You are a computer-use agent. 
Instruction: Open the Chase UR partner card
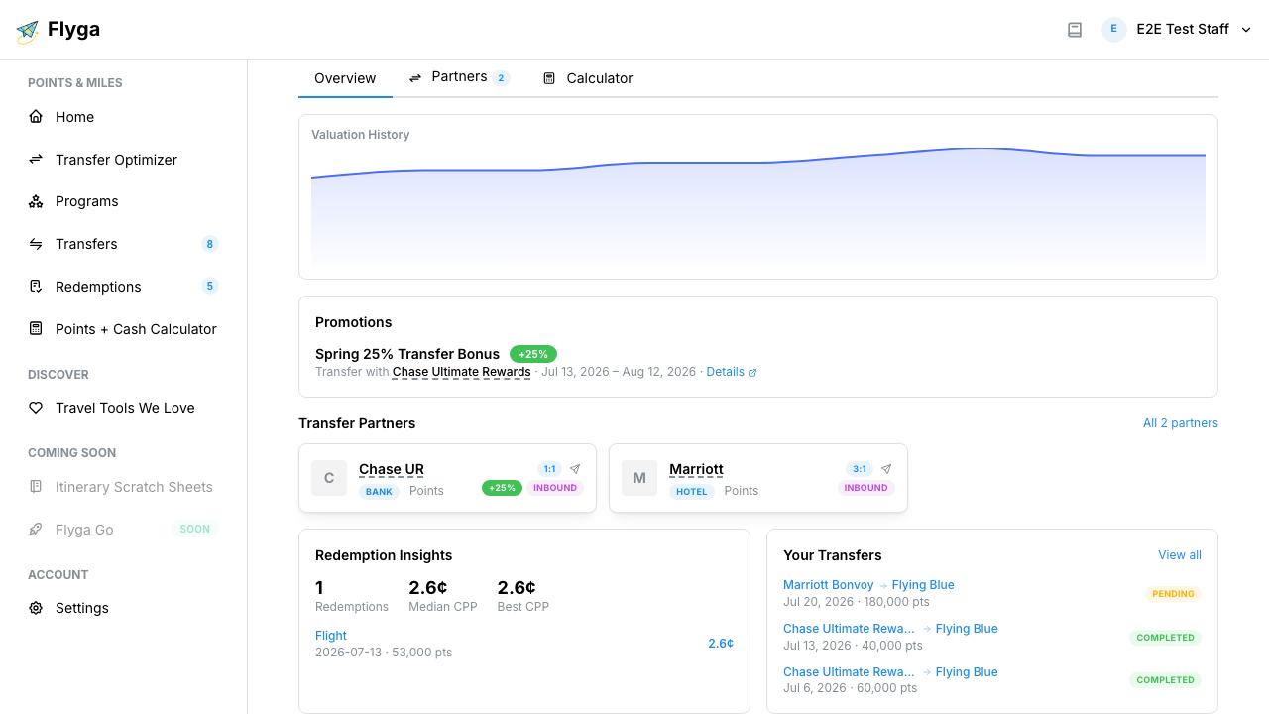tap(447, 478)
